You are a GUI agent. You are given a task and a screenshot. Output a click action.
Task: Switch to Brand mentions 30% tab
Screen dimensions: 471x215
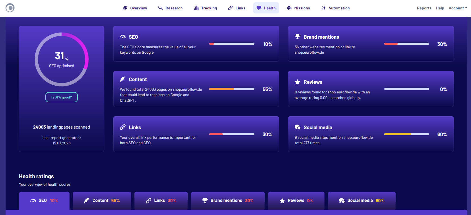(x=228, y=201)
